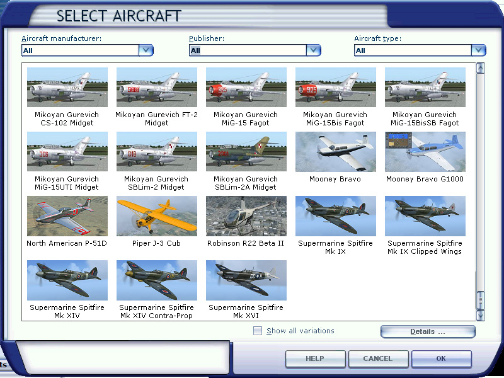Click the Robinson R22 Beta II label
Image resolution: width=504 pixels, height=378 pixels.
click(246, 243)
